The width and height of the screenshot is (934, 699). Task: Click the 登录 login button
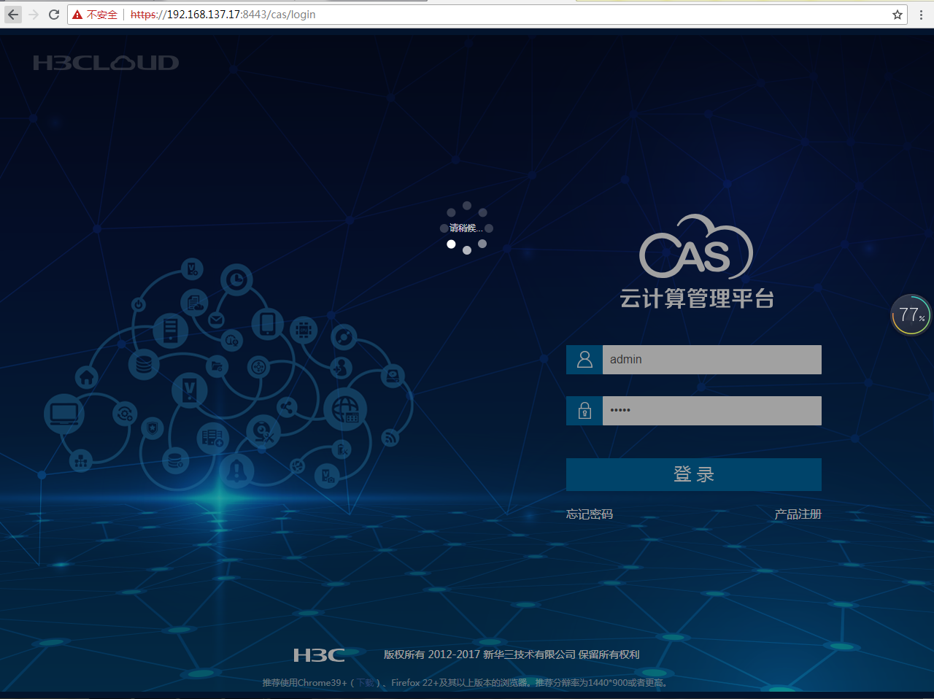694,474
